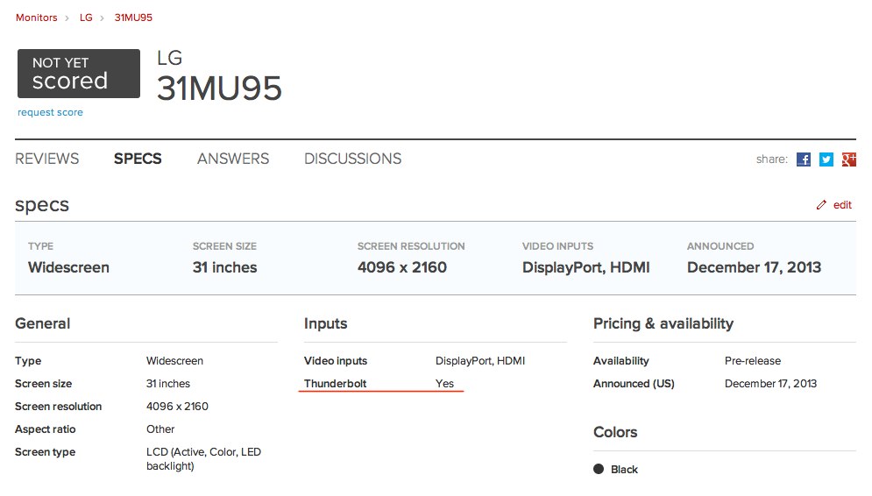Click the Thunderbolt value Yes
This screenshot has width=872, height=496.
tap(444, 384)
